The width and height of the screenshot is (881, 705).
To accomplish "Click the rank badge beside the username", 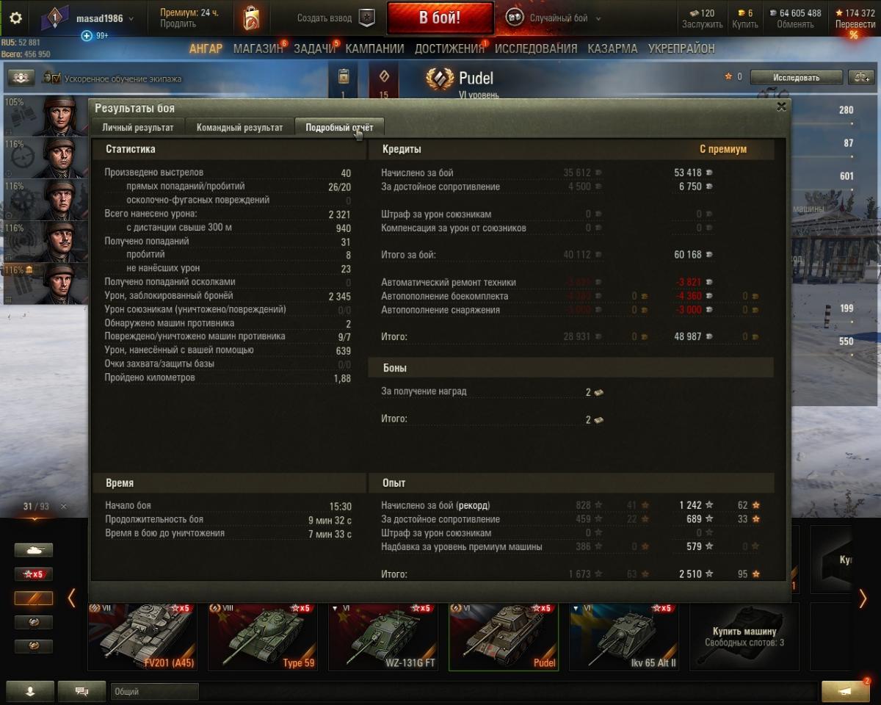I will pyautogui.click(x=54, y=18).
